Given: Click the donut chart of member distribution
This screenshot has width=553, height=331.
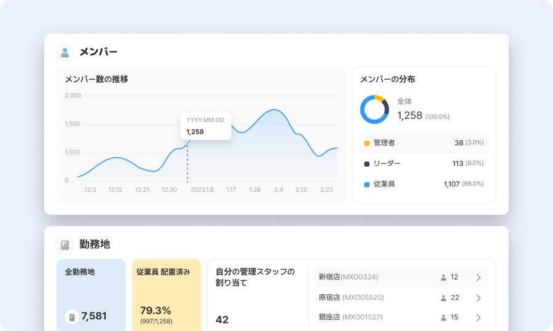Looking at the screenshot, I should point(375,109).
